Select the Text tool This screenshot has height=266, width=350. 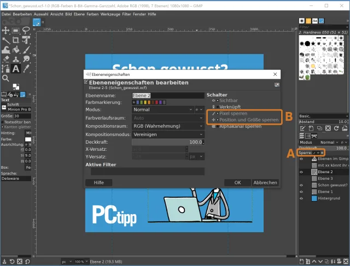point(16,69)
